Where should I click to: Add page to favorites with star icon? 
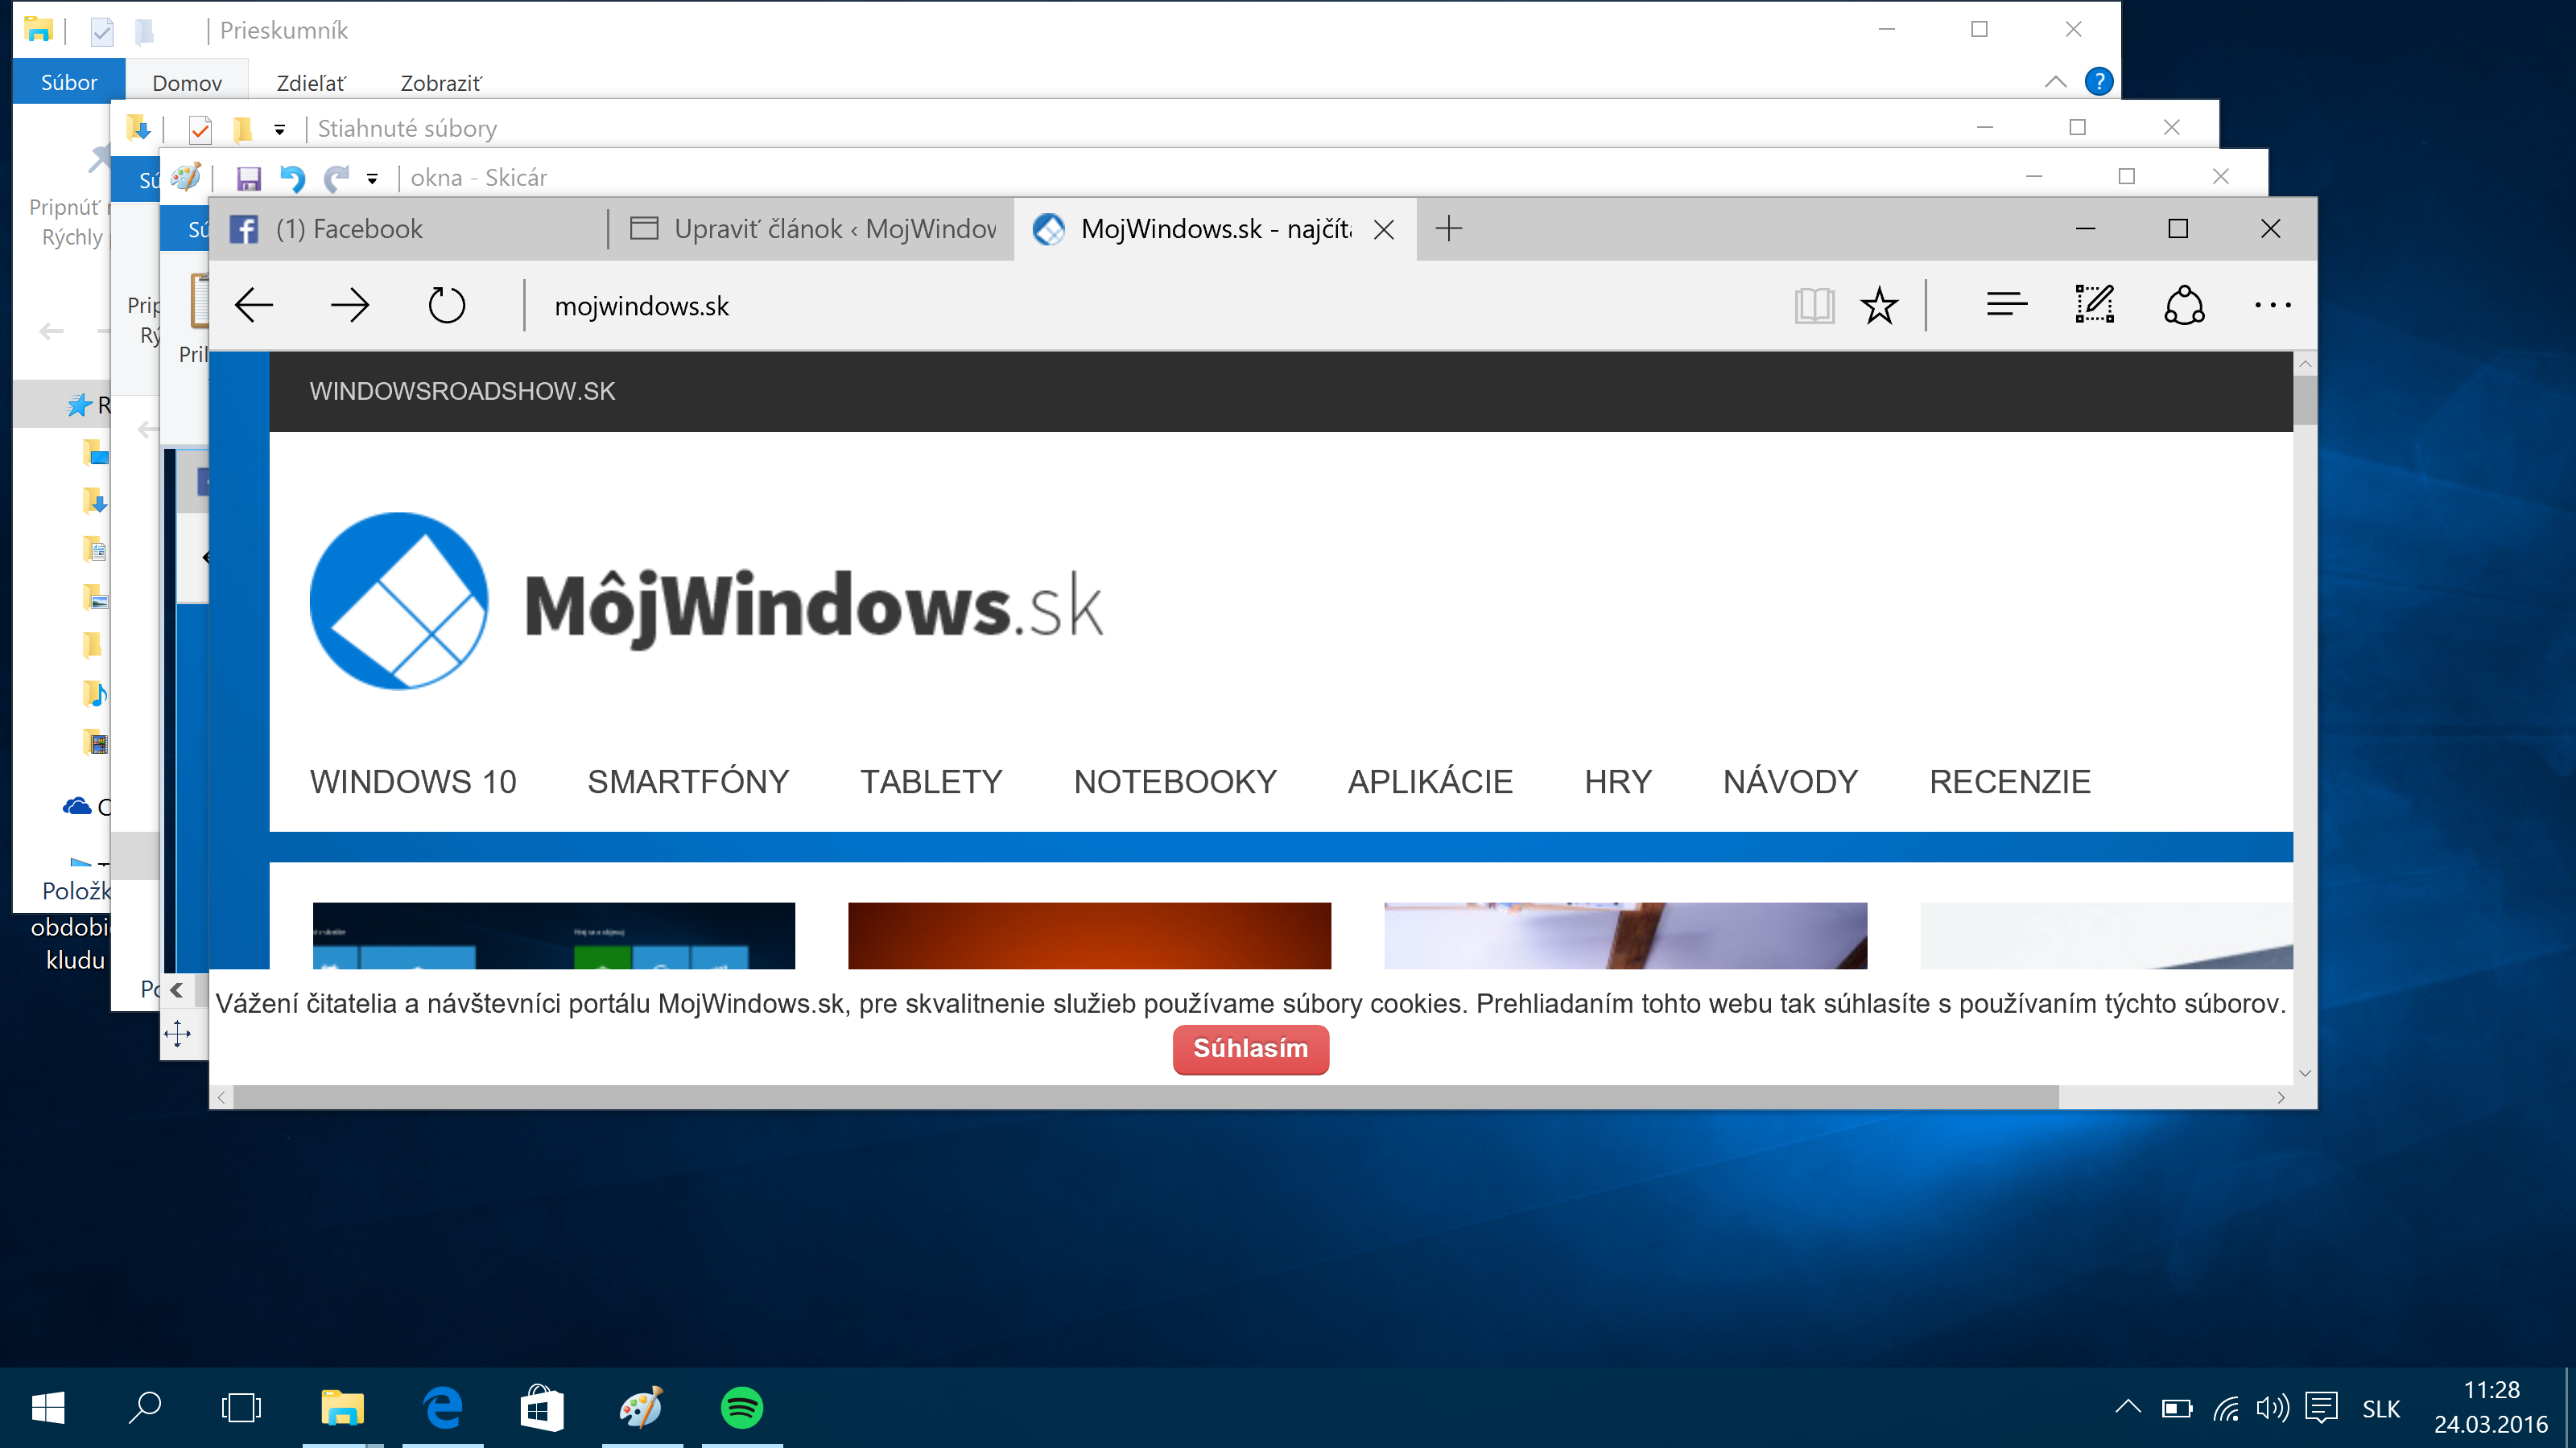pos(1879,306)
